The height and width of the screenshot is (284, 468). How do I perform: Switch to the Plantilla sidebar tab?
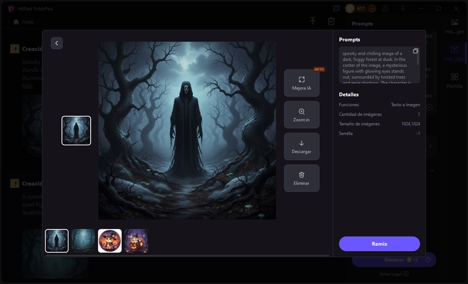455,80
